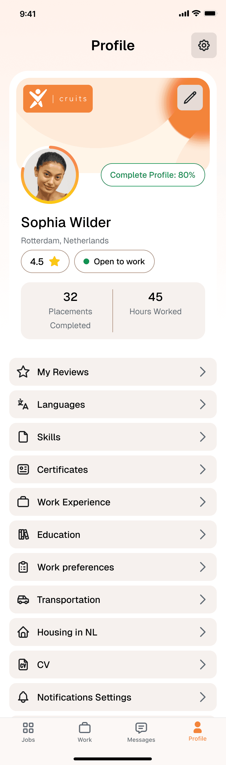Expand the Skills row chevron
226x765 pixels.
point(203,437)
